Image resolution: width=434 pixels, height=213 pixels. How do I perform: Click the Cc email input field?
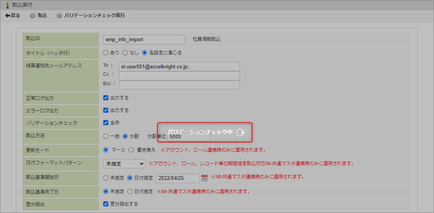point(179,75)
